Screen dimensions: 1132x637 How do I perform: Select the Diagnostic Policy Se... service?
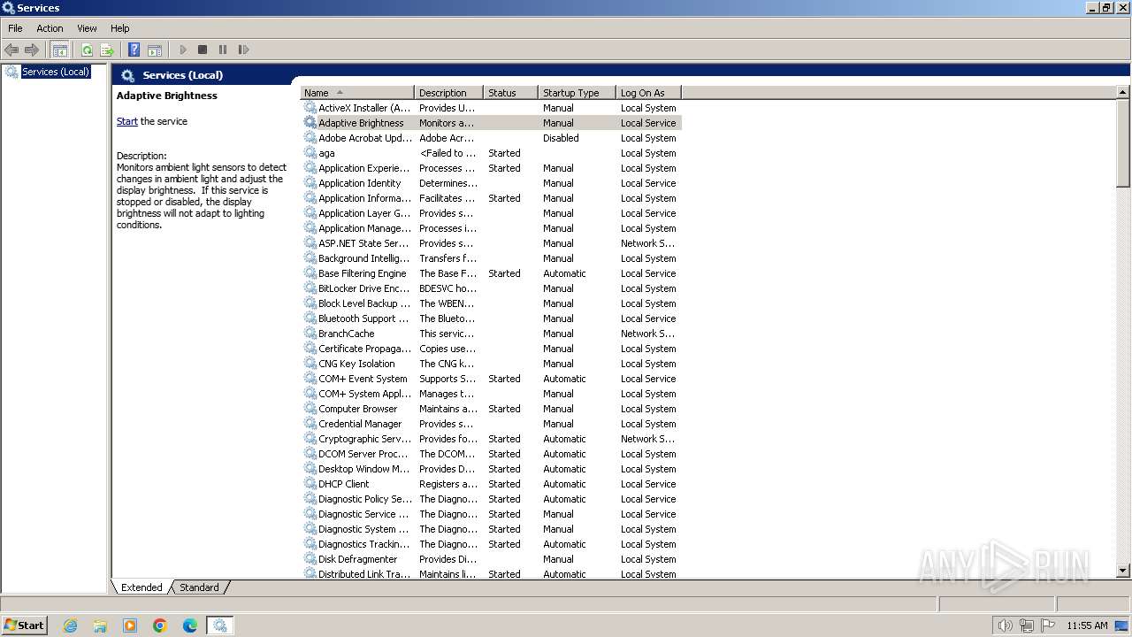coord(365,499)
